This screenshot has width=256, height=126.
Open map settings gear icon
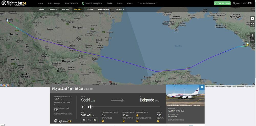(x=252, y=19)
